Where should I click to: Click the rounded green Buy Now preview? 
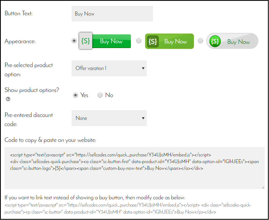pyautogui.click(x=169, y=41)
